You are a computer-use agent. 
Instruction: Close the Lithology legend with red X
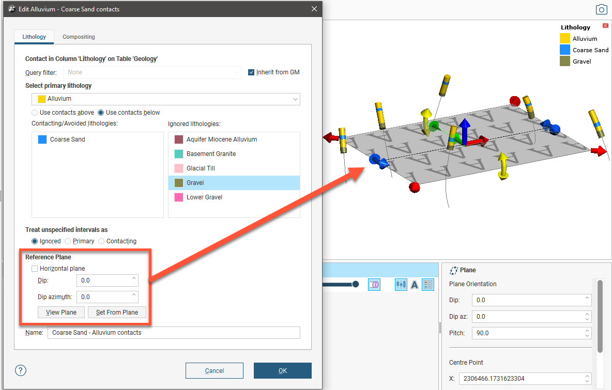605,26
